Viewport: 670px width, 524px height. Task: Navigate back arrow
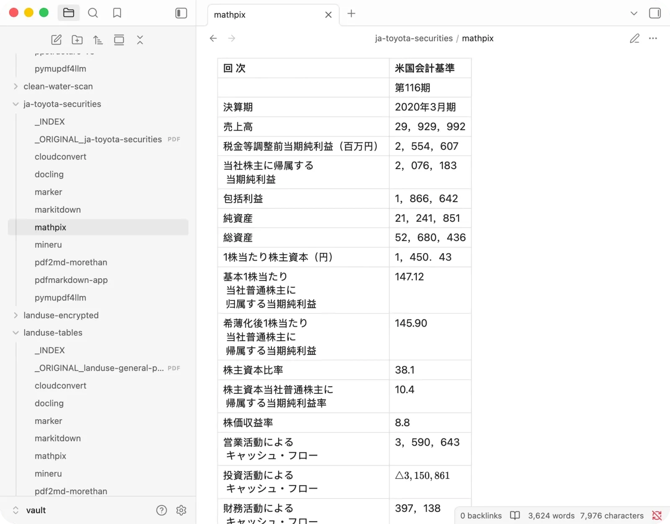coord(213,38)
